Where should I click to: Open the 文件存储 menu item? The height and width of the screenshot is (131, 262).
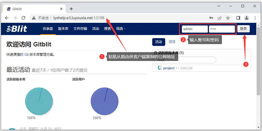point(80,29)
